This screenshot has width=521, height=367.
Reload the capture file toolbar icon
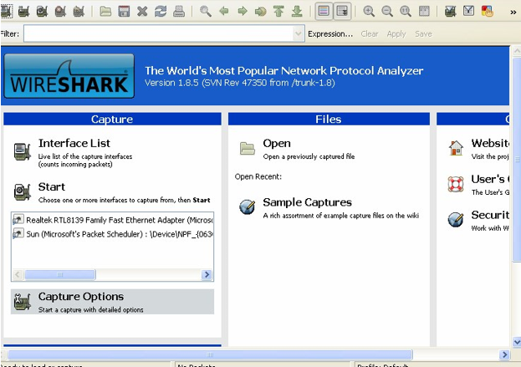click(x=161, y=12)
